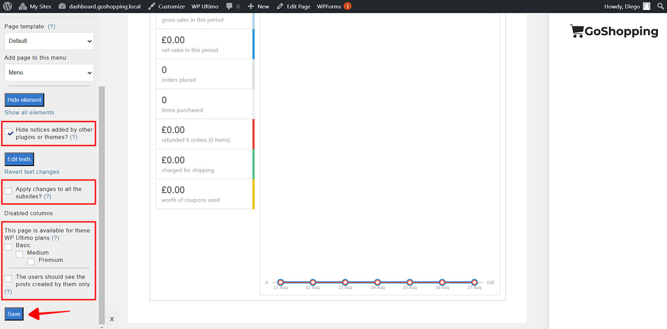Viewport: 667px width, 329px height.
Task: Open the 'Add page to this menu' dropdown
Action: (x=49, y=72)
